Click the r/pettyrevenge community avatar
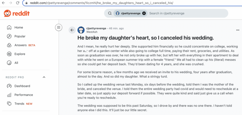Screen dimensions: 242x115 81,30
